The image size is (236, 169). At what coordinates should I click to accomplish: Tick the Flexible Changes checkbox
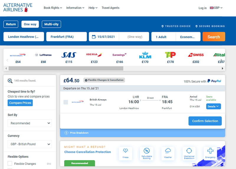coord(10,163)
